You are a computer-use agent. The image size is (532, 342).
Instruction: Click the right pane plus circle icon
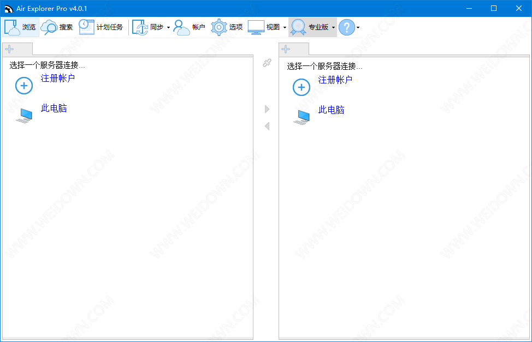pyautogui.click(x=302, y=87)
